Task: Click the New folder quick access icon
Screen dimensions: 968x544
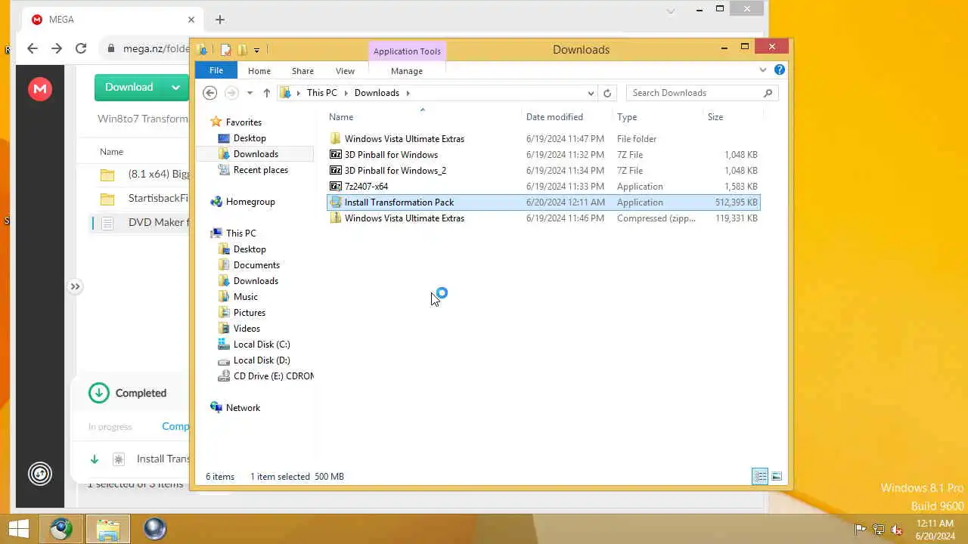Action: (x=242, y=50)
